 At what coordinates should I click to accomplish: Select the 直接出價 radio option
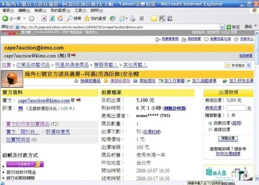click(x=210, y=129)
